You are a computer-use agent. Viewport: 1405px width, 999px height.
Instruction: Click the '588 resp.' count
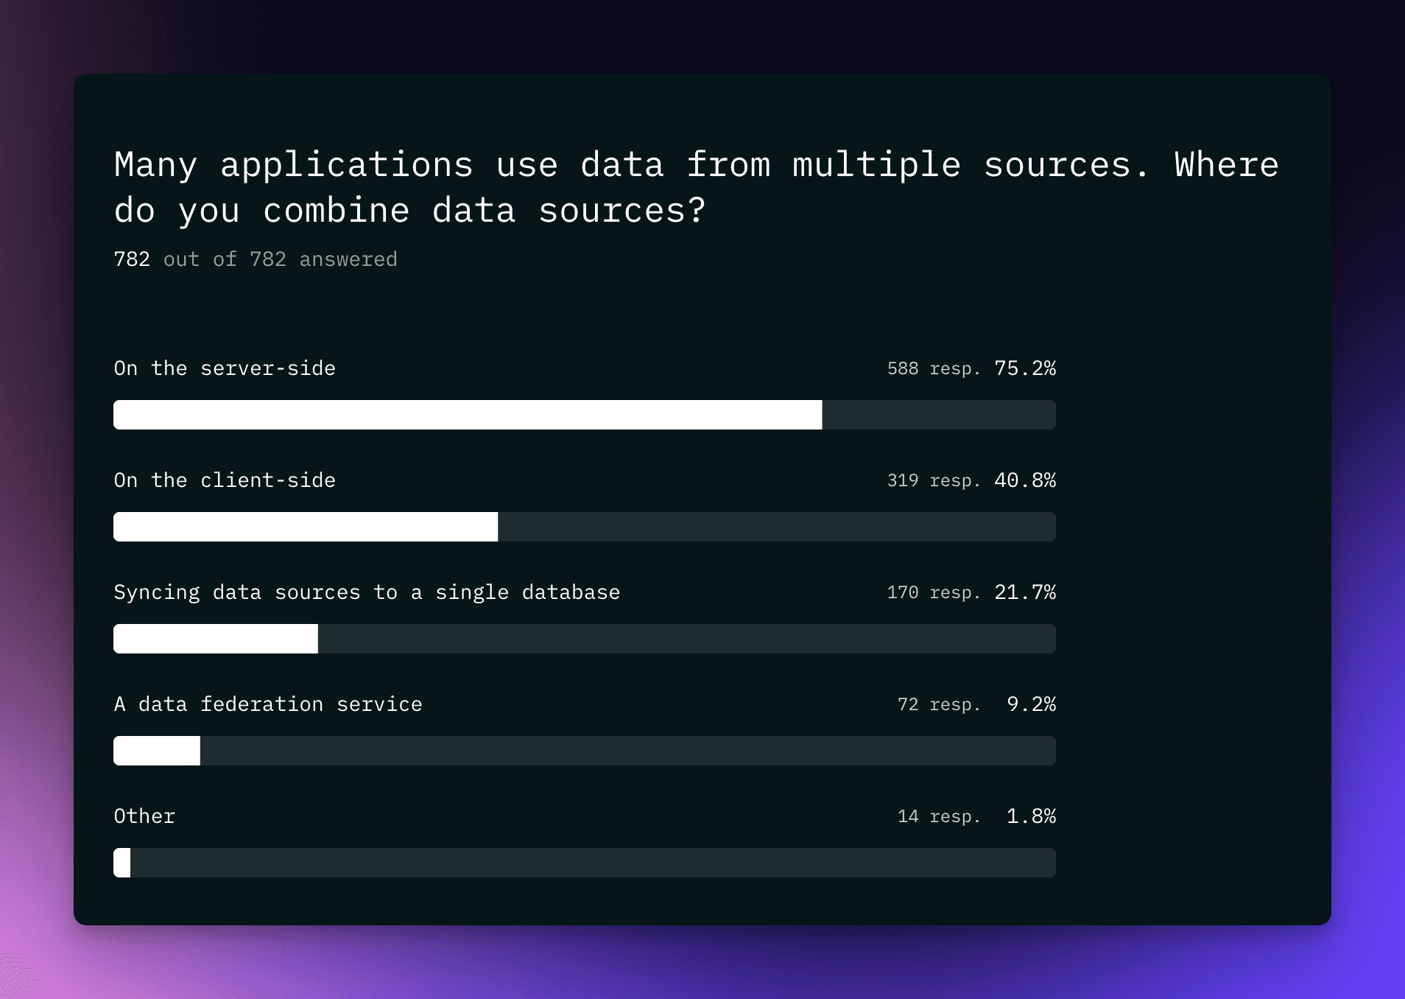click(x=934, y=368)
